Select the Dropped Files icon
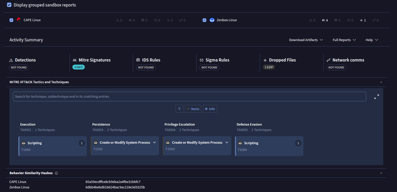Screen dimensions: 397x192 click(265, 60)
